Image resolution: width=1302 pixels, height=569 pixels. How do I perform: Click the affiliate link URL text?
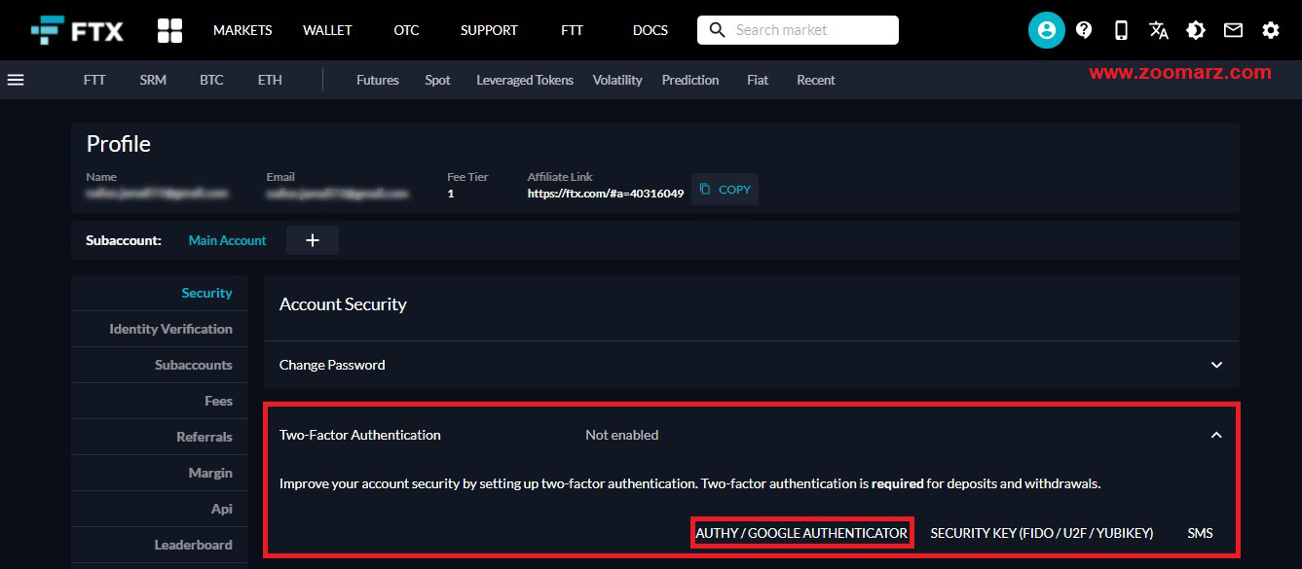click(606, 194)
